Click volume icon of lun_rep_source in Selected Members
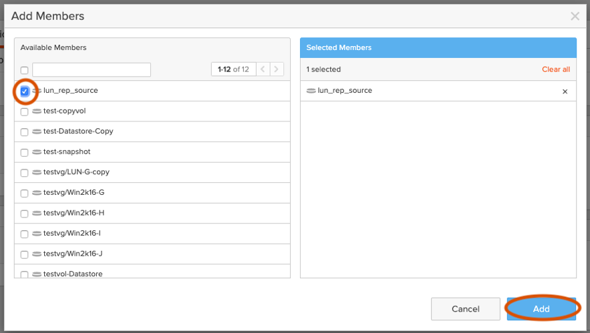 click(x=311, y=91)
